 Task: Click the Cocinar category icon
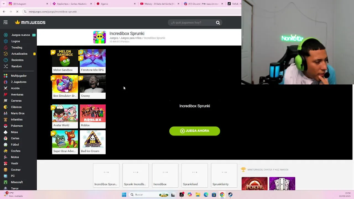(x=6, y=170)
